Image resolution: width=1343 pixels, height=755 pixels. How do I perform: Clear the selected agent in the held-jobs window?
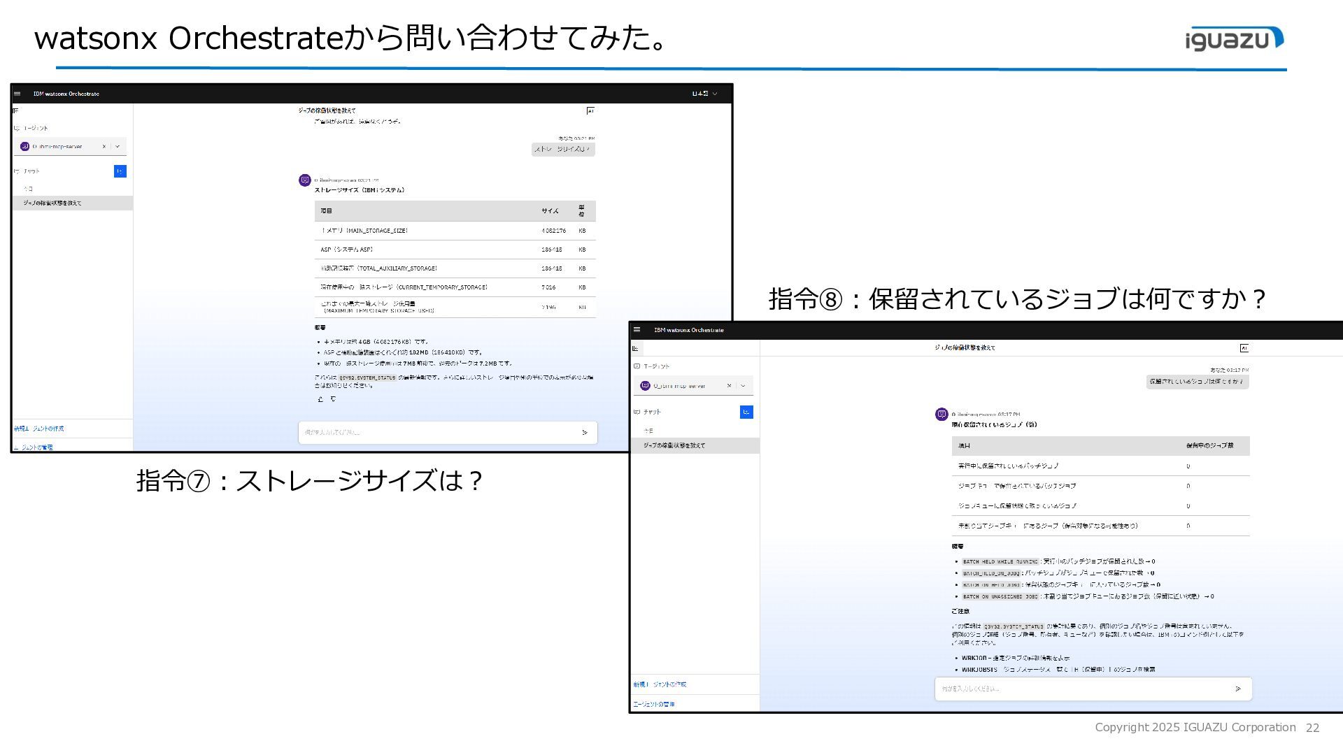[x=729, y=386]
